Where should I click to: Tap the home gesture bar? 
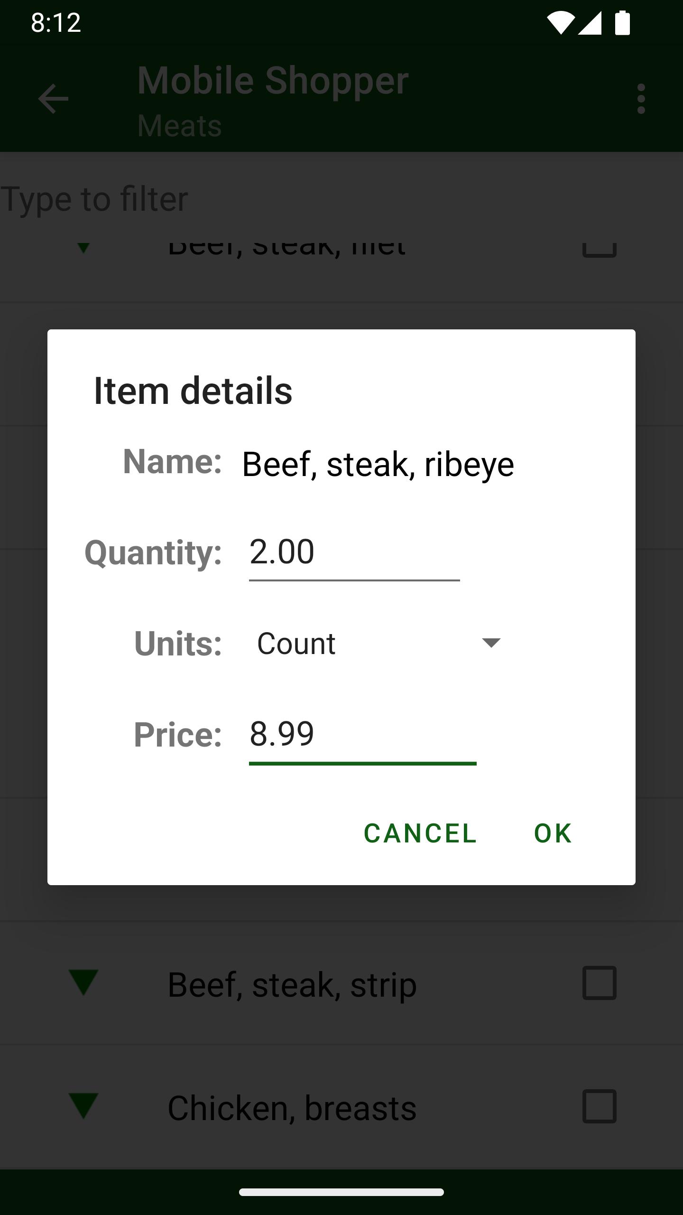341,1192
